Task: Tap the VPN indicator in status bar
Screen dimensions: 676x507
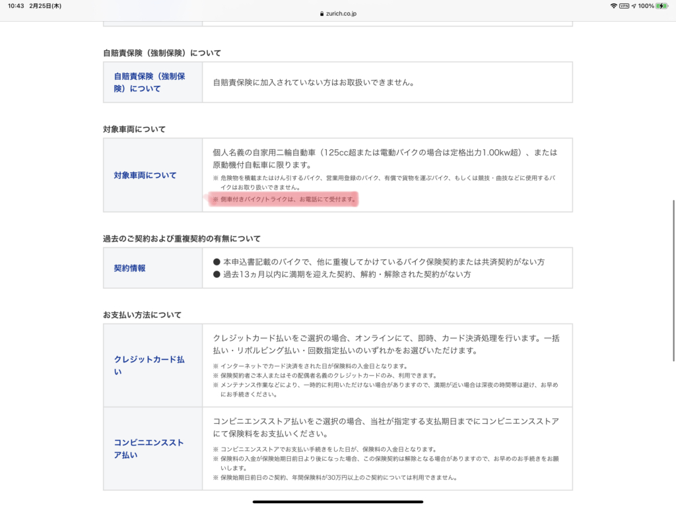Action: click(x=624, y=6)
